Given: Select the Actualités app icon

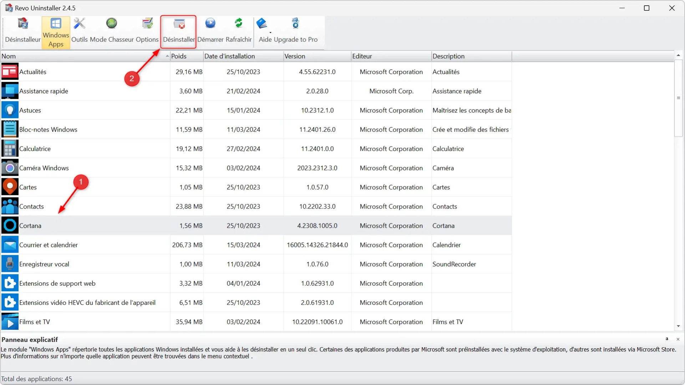Looking at the screenshot, I should pyautogui.click(x=10, y=72).
